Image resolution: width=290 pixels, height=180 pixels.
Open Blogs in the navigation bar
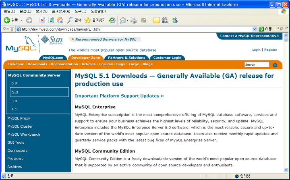point(147,64)
